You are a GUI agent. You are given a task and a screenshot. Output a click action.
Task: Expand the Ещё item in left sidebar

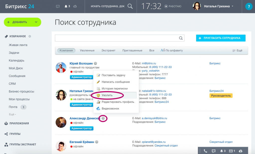[12, 114]
